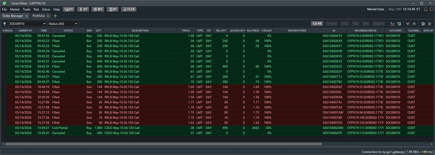
Task: Open the Status (All) dropdown
Action: click(63, 24)
